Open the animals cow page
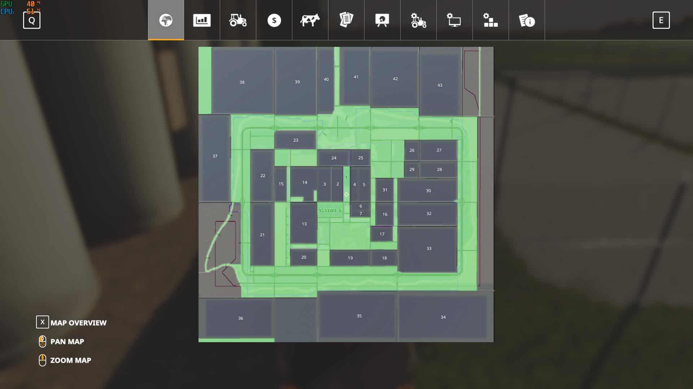 (310, 20)
